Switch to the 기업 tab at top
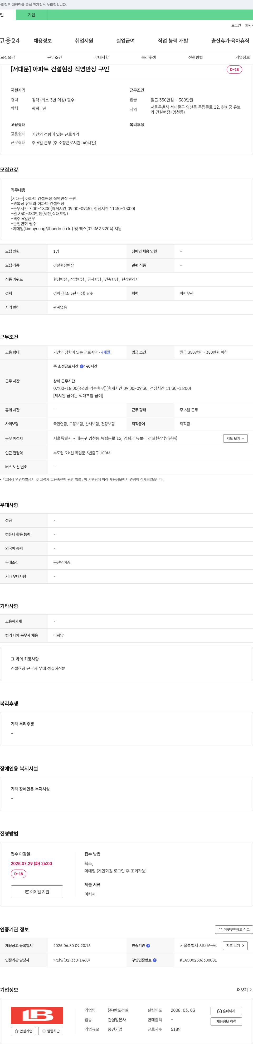This screenshot has height=1044, width=253. (32, 15)
